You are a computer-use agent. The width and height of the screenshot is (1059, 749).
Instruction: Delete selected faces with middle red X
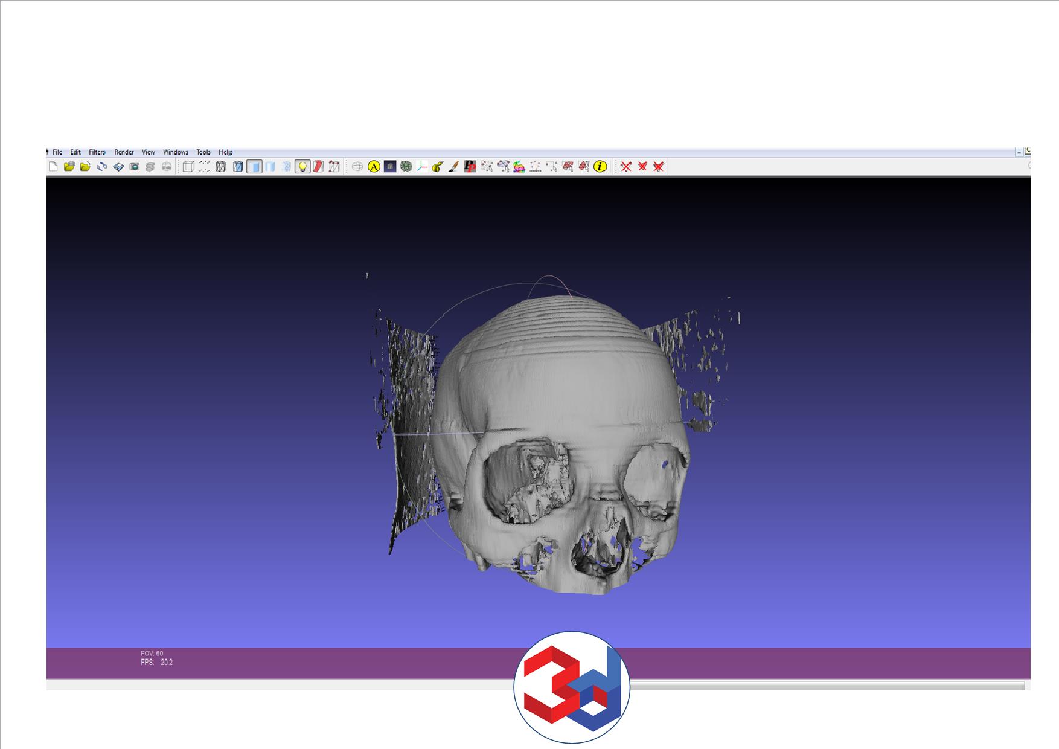pyautogui.click(x=642, y=167)
